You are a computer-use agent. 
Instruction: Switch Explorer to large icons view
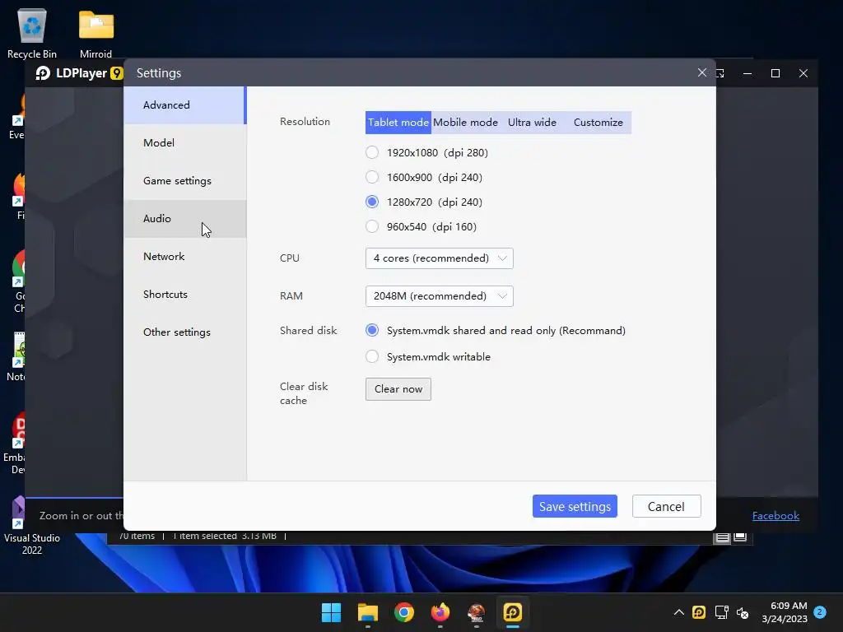tap(740, 537)
